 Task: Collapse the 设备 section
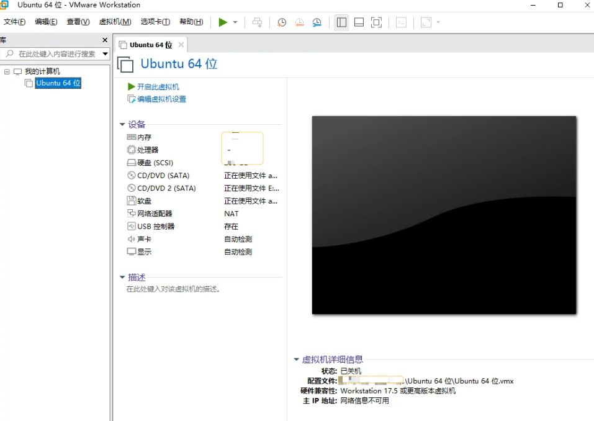pyautogui.click(x=122, y=124)
